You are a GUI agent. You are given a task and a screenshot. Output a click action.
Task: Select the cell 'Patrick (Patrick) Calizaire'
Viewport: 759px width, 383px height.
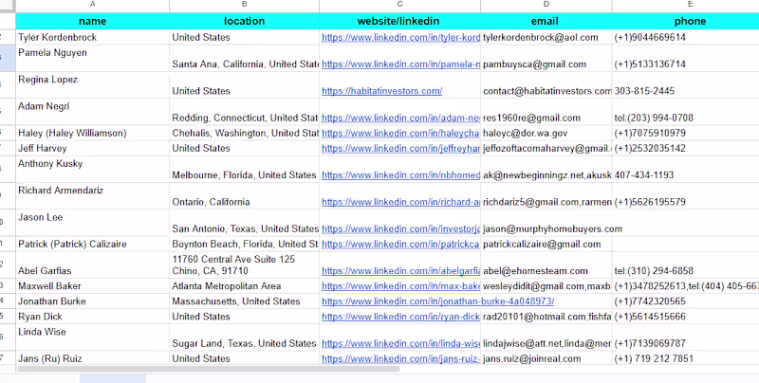92,244
